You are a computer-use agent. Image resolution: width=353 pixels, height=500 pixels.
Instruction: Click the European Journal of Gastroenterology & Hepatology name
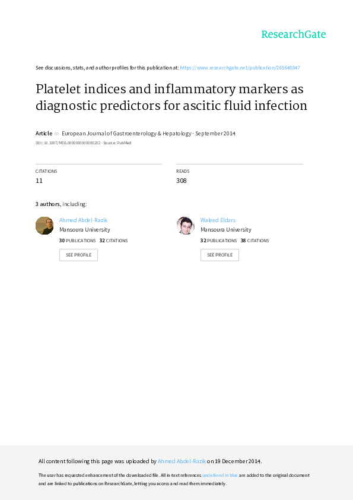[126, 133]
